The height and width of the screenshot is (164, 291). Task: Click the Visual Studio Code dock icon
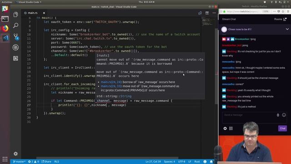click(x=5, y=38)
